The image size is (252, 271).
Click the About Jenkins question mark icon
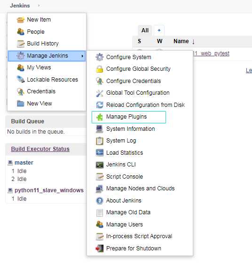click(x=100, y=201)
